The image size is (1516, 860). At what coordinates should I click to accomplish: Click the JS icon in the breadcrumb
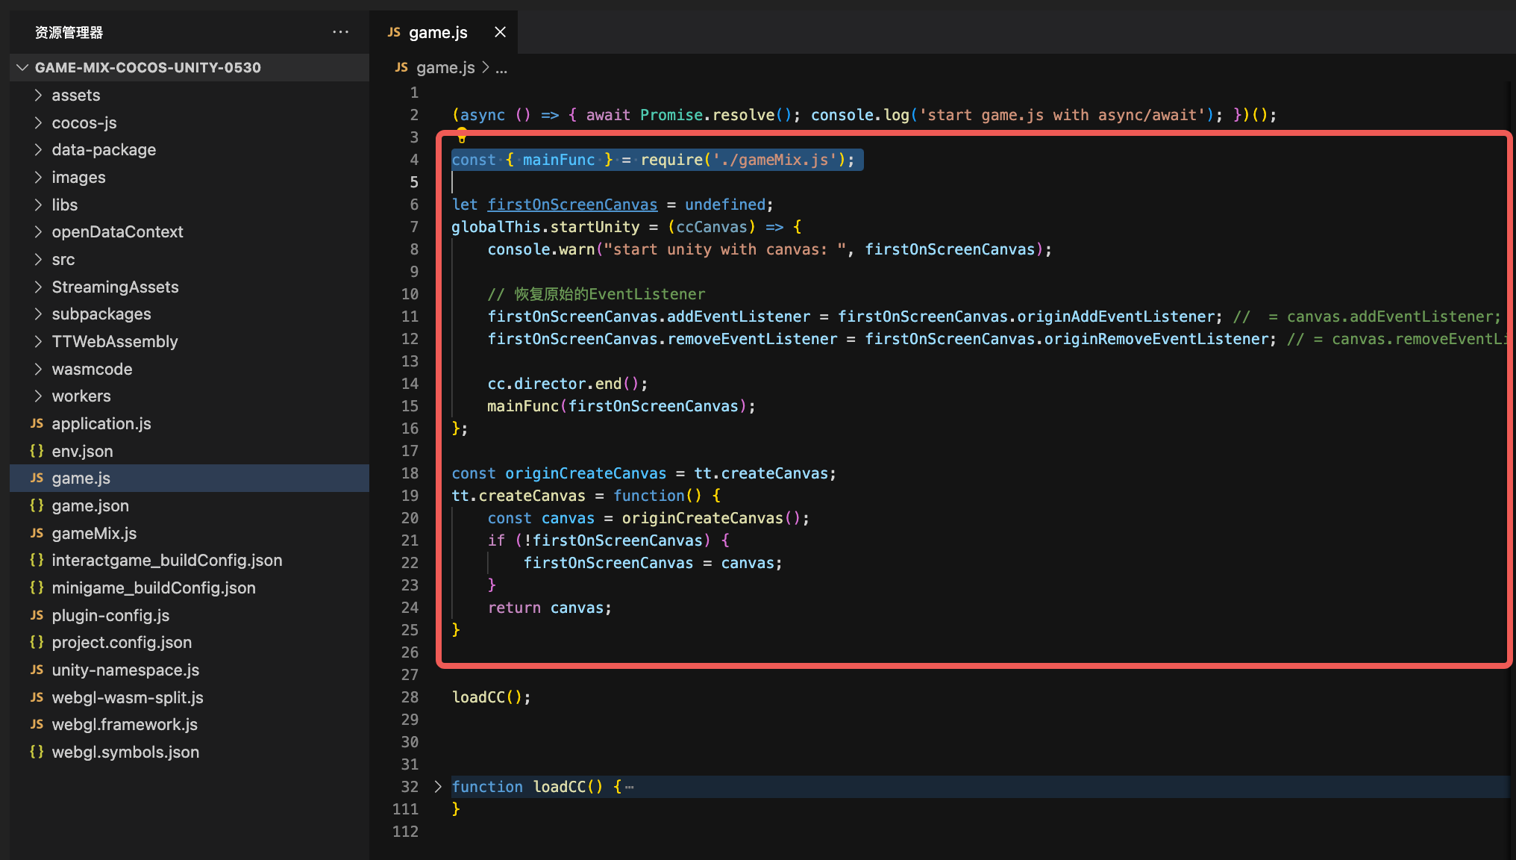click(401, 67)
